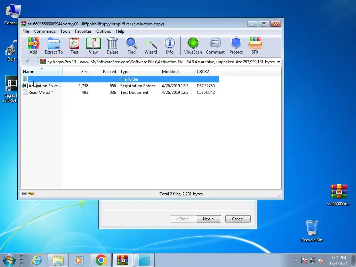This screenshot has width=356, height=267.
Task: Click the Add toolbar icon in WinRAR
Action: (33, 46)
